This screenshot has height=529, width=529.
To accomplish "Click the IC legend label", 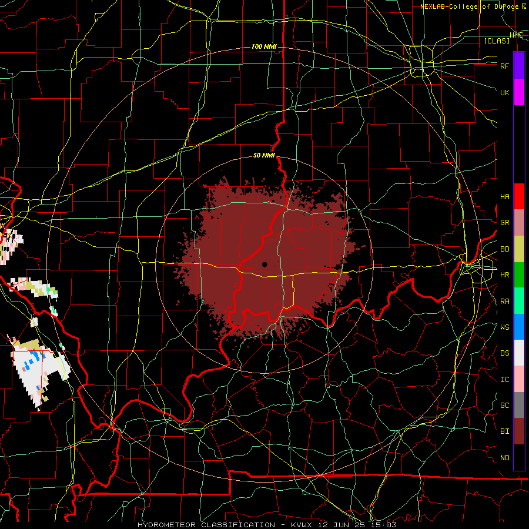I will point(504,380).
